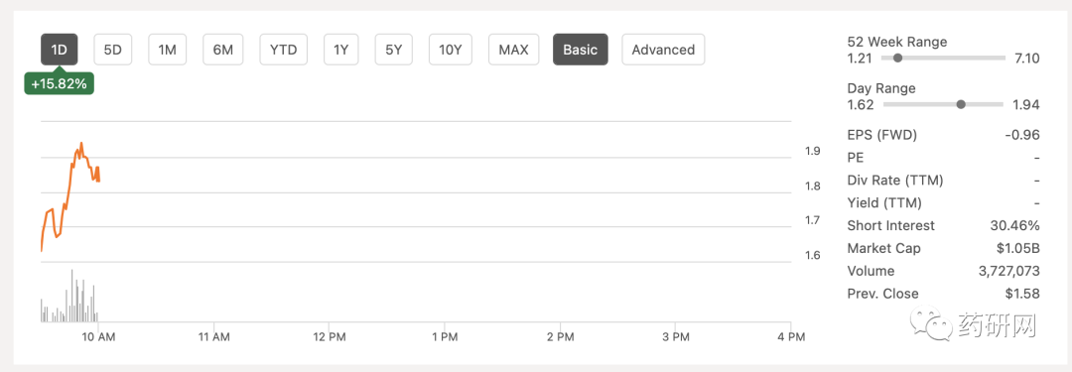Image resolution: width=1072 pixels, height=372 pixels.
Task: Click the +15.82% change badge
Action: tap(59, 84)
